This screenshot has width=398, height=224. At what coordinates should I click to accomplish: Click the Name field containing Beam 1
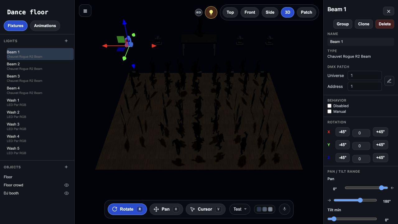361,42
